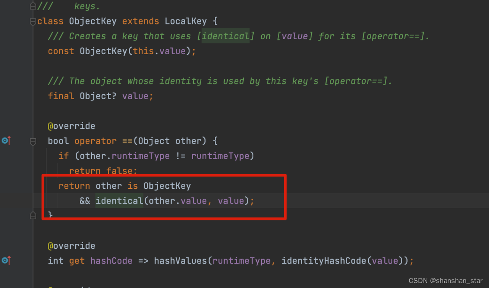Click 'ObjectKey' after 'other is'
The image size is (489, 288).
[167, 186]
